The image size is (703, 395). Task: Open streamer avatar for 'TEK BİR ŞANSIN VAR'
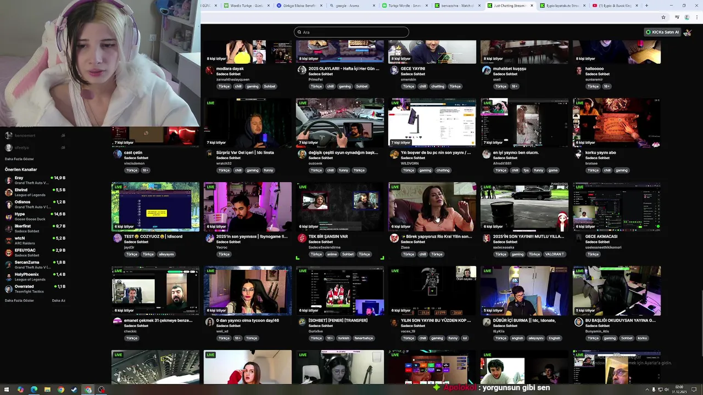click(302, 238)
